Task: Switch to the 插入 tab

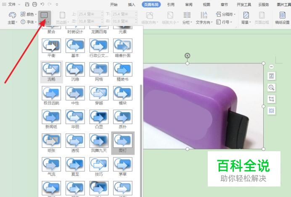Action: [131, 5]
